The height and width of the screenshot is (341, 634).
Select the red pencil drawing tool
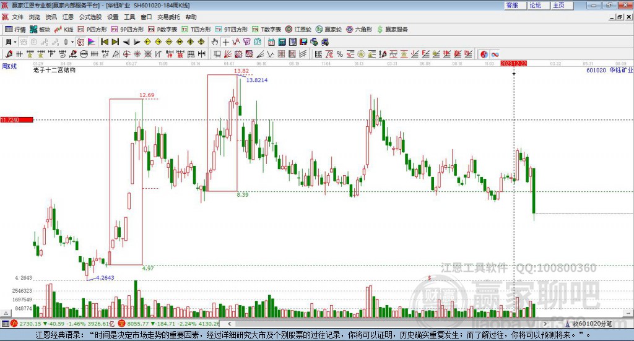(x=9, y=54)
